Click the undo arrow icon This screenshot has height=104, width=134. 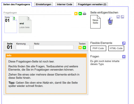[118, 17]
